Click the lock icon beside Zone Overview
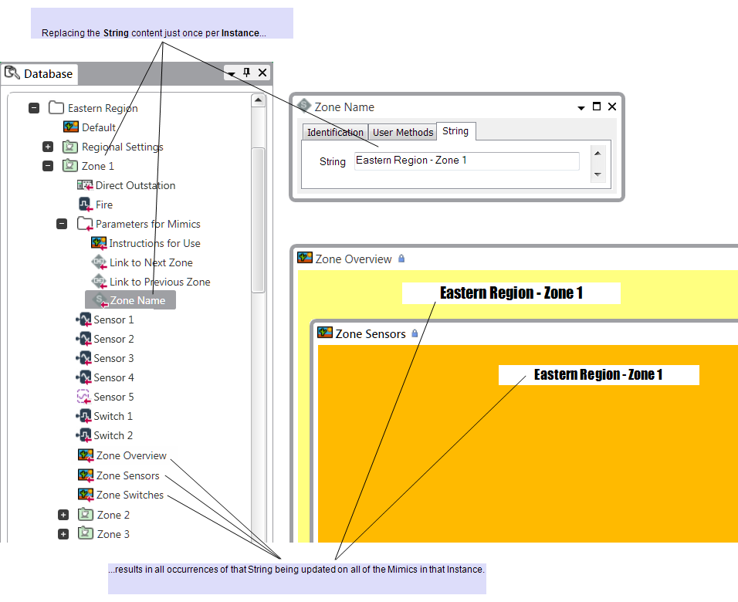The height and width of the screenshot is (602, 738). 401,259
